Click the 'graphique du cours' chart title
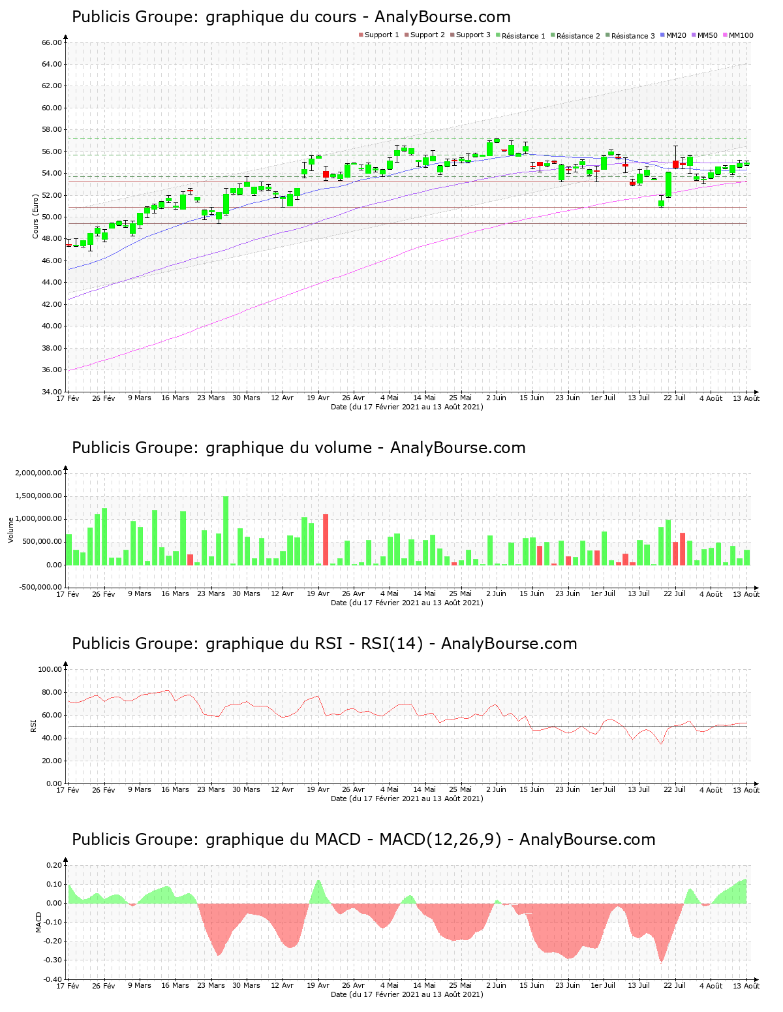 291,17
